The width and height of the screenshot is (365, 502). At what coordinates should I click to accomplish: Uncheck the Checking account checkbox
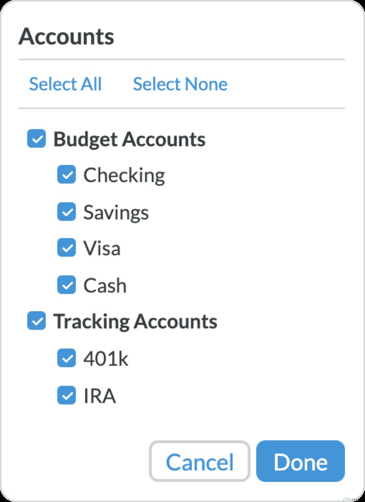67,175
